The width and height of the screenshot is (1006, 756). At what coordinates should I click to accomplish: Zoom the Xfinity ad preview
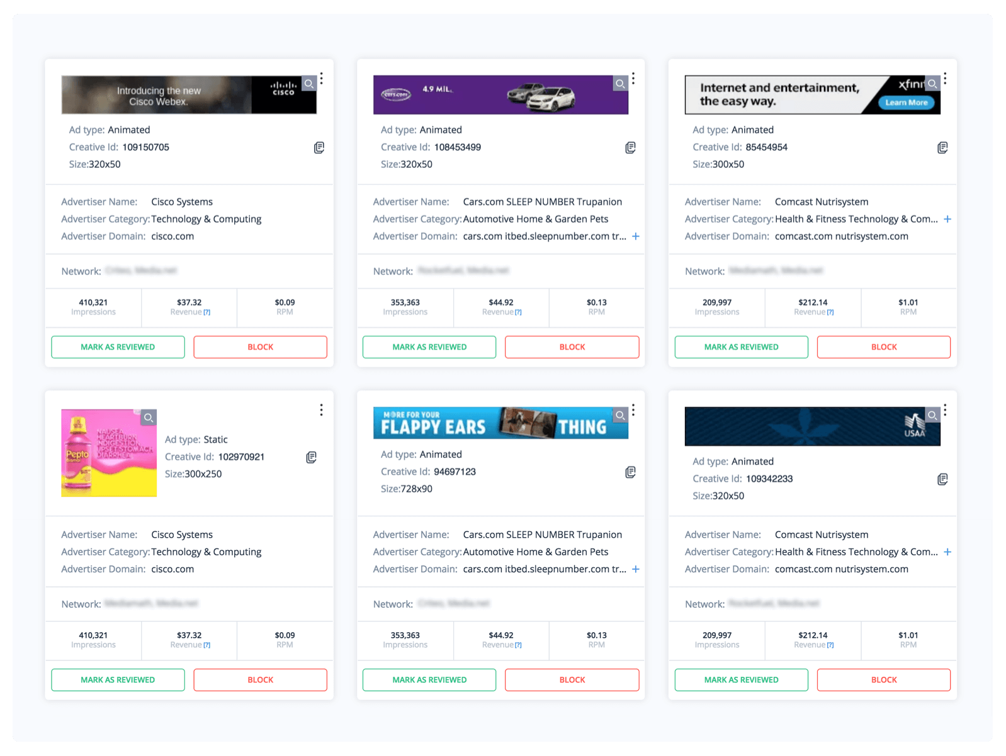[x=933, y=83]
